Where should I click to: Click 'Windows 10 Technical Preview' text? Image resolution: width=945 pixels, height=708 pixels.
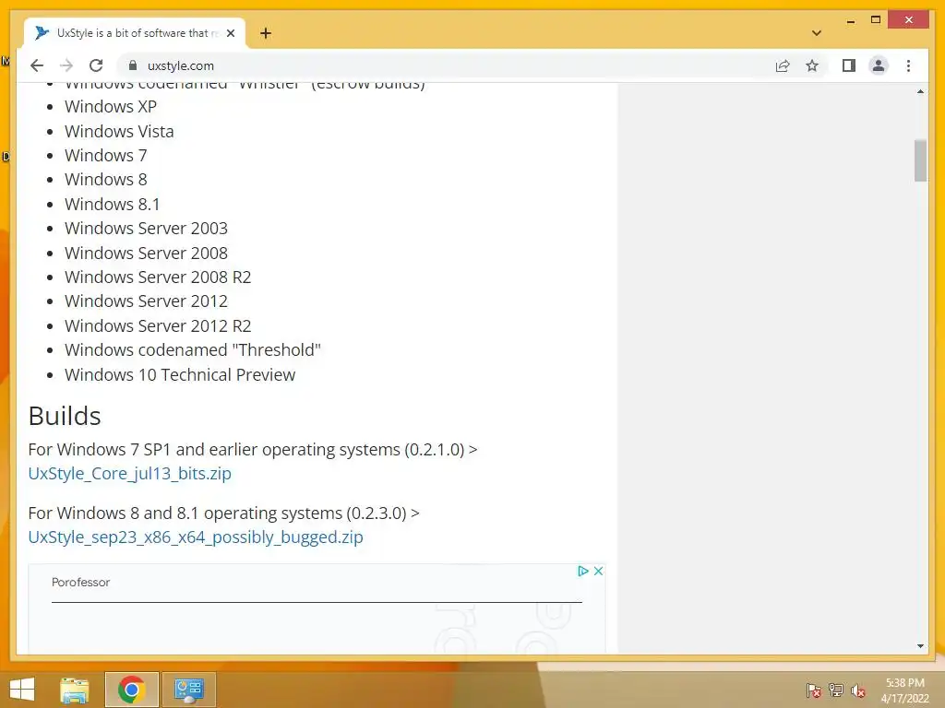coord(180,374)
